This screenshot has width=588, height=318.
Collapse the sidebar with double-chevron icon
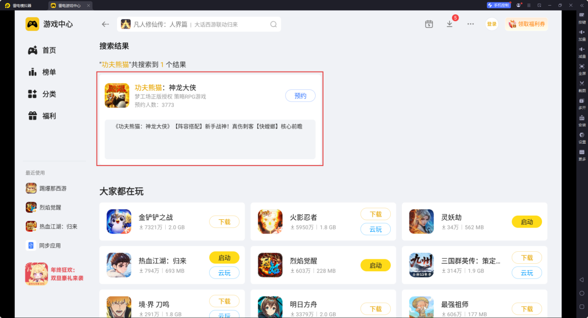pyautogui.click(x=582, y=5)
